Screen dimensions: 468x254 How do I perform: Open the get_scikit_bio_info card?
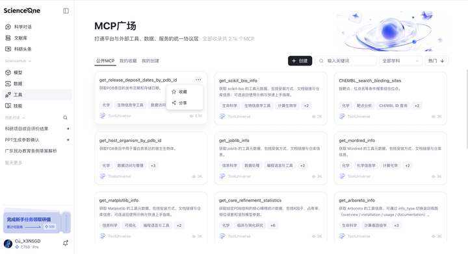pyautogui.click(x=270, y=98)
